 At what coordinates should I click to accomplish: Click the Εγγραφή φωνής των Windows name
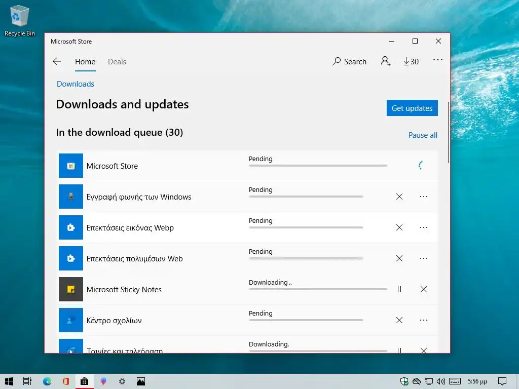(x=139, y=197)
